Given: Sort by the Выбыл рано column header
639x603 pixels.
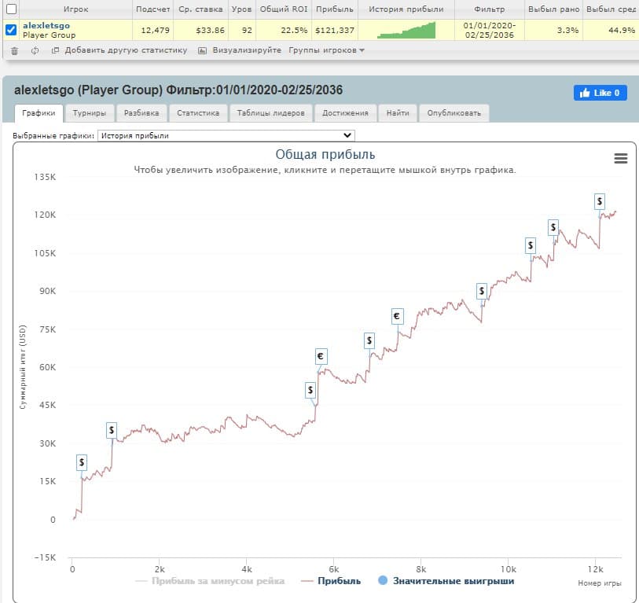Looking at the screenshot, I should [x=553, y=9].
